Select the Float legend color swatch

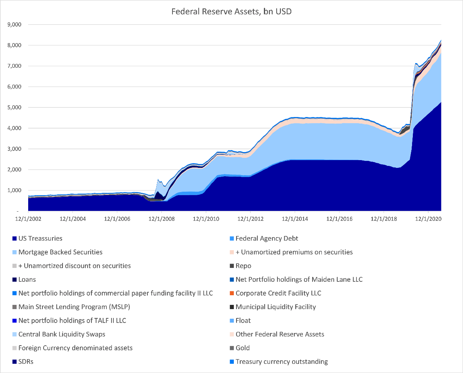pos(231,321)
